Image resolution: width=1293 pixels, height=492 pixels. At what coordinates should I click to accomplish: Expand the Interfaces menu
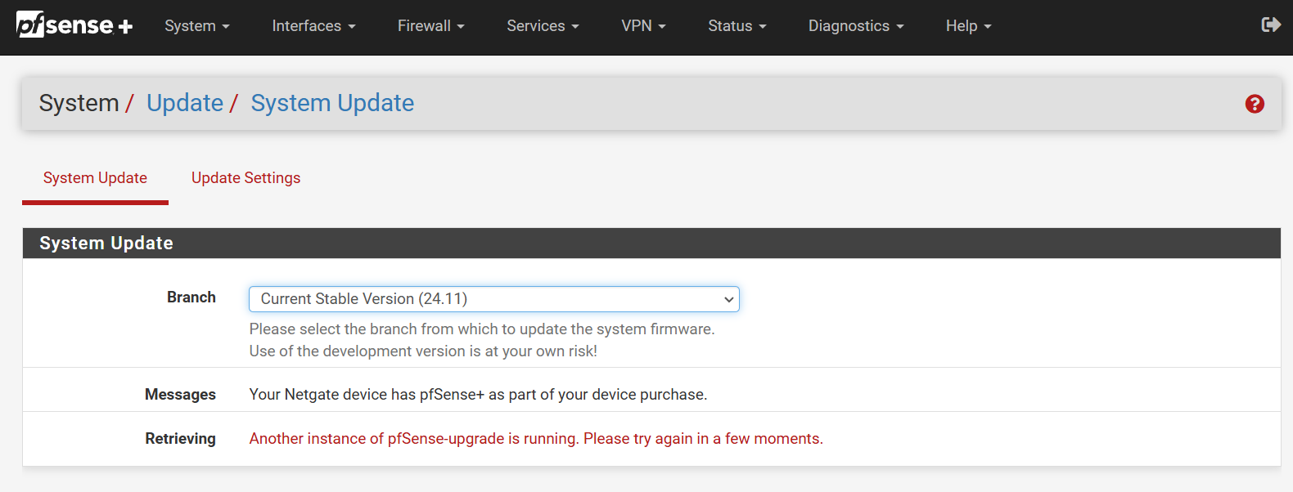click(x=313, y=26)
